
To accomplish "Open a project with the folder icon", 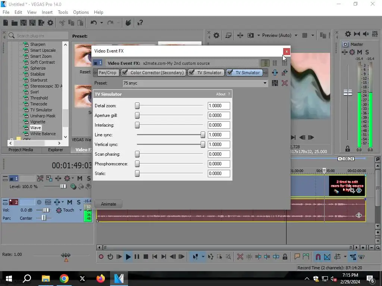I will [x=15, y=23].
